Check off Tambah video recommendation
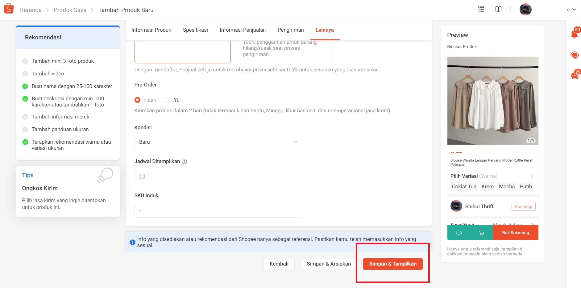 pos(25,74)
